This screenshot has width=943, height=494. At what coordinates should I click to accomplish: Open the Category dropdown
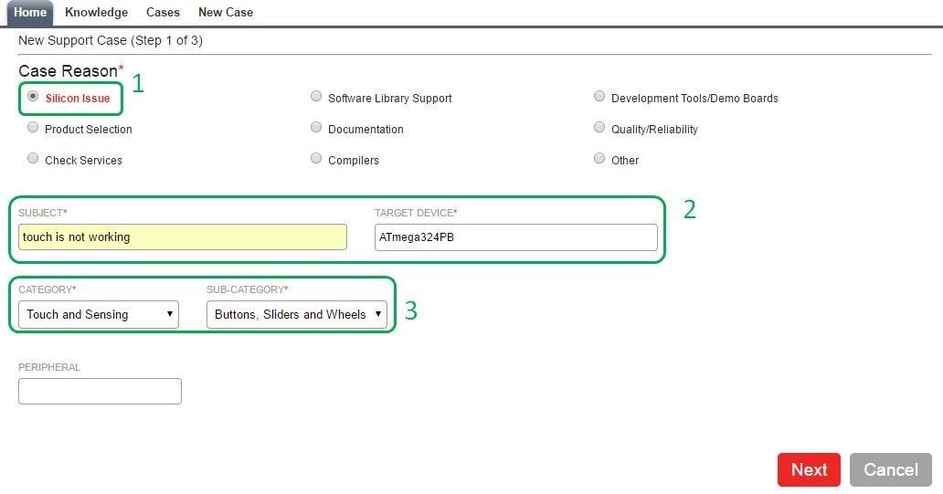tap(99, 314)
